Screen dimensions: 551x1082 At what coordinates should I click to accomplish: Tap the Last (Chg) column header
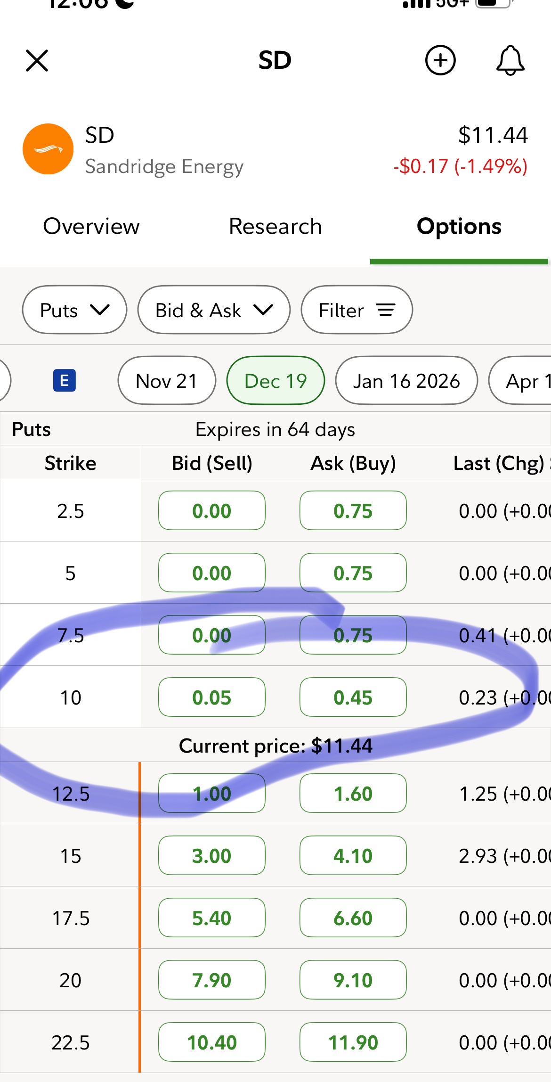499,463
